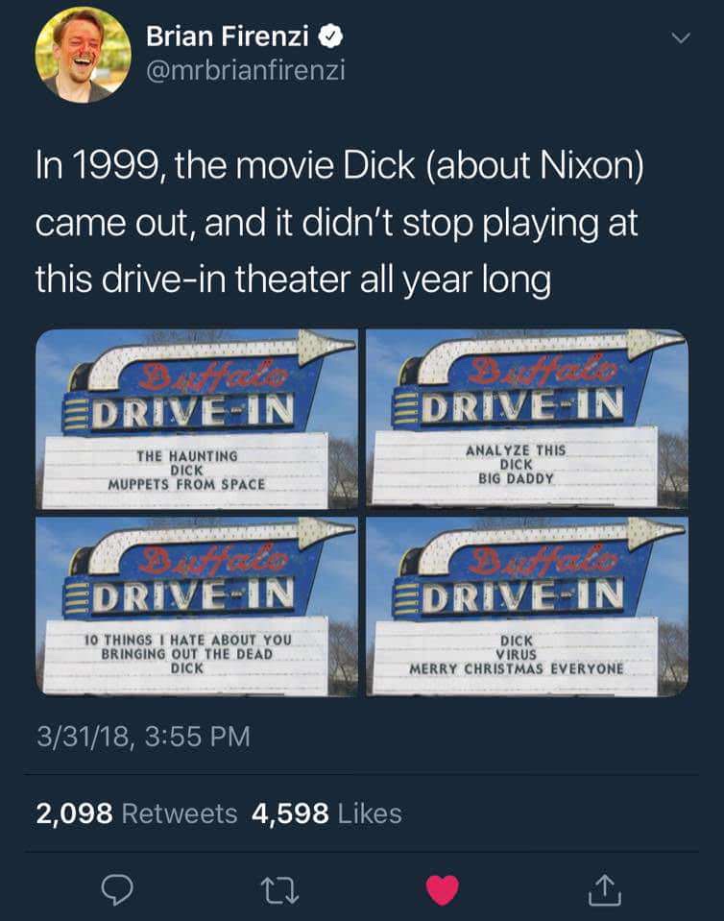This screenshot has height=921, width=724.
Task: Tap the Virus marquee line
Action: [x=517, y=654]
